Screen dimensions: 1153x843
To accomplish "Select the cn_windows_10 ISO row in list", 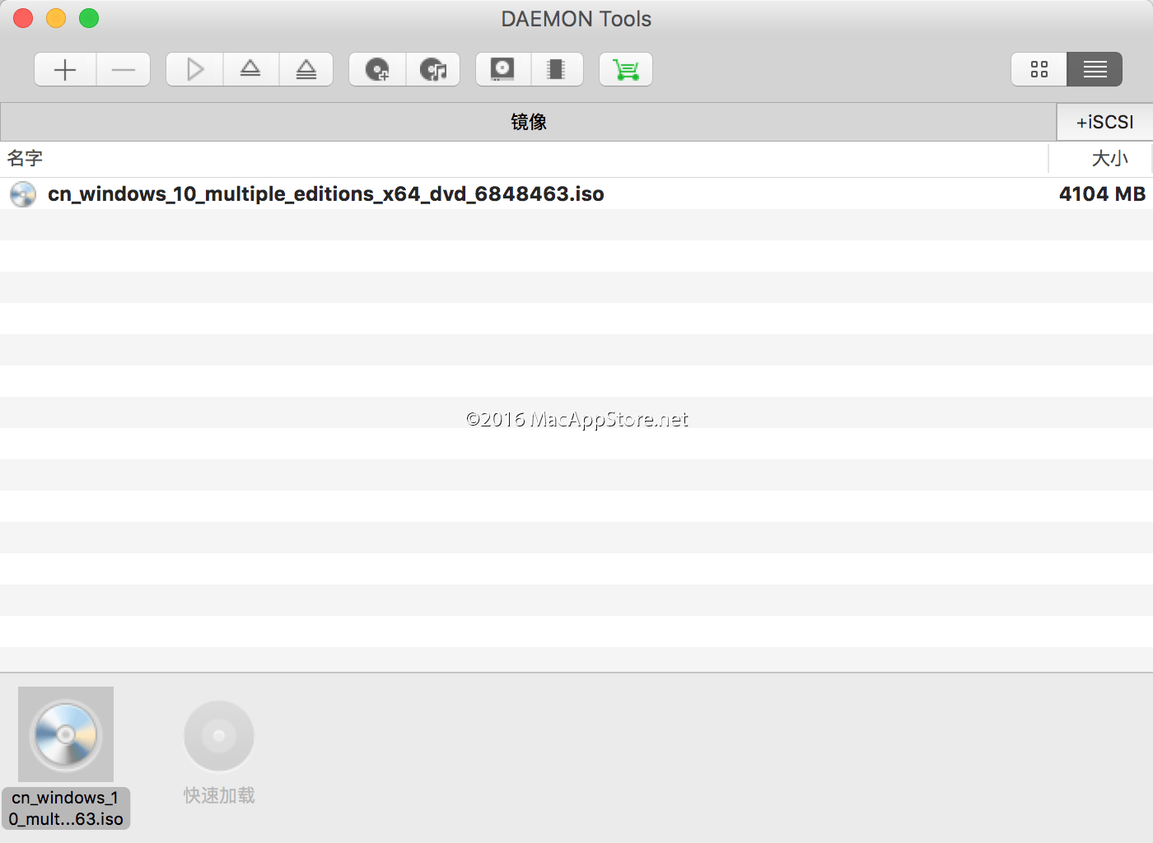I will coord(326,194).
